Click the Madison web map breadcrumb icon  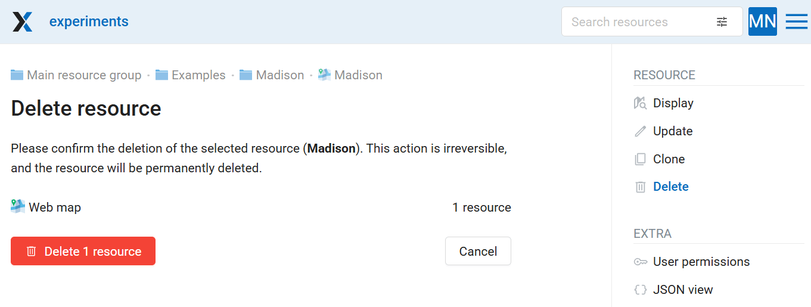point(324,75)
